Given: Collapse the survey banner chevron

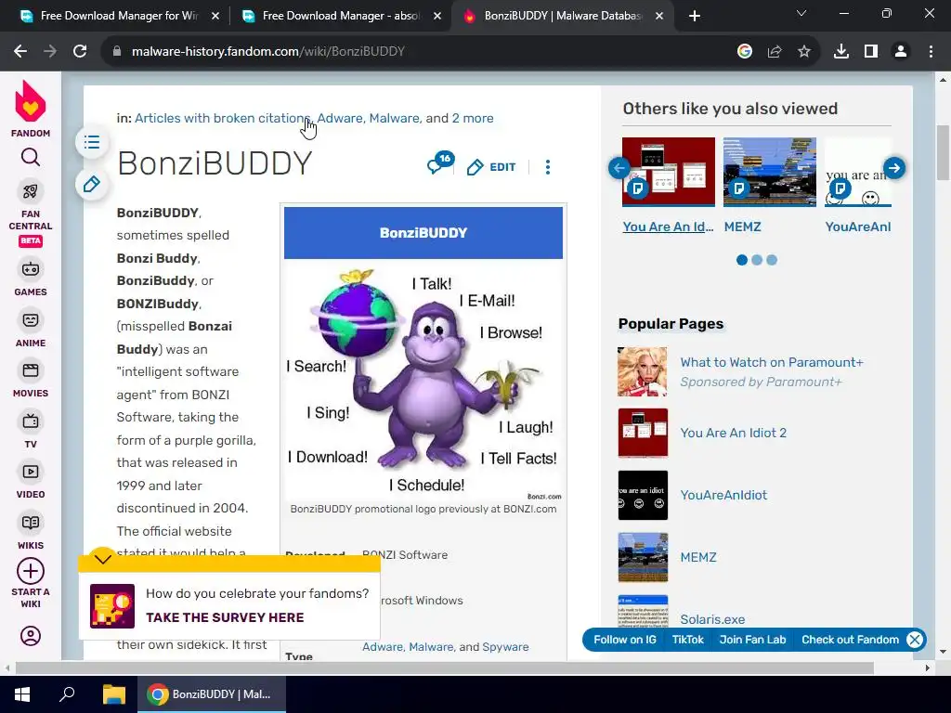Looking at the screenshot, I should (x=102, y=559).
